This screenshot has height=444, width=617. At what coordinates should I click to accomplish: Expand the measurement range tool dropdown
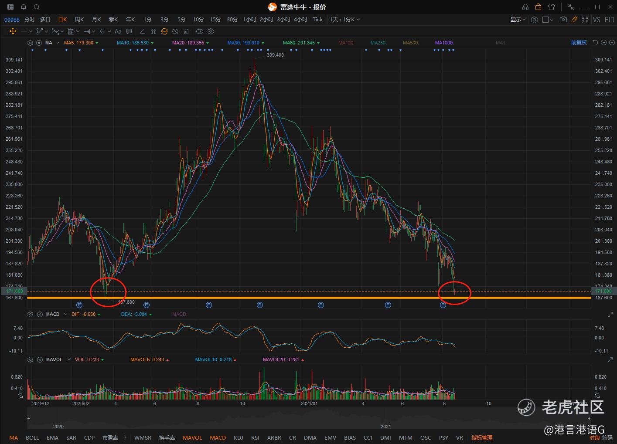tap(94, 31)
